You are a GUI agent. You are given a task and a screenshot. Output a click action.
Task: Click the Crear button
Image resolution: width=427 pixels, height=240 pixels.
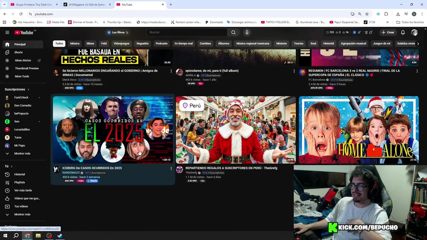point(388,32)
